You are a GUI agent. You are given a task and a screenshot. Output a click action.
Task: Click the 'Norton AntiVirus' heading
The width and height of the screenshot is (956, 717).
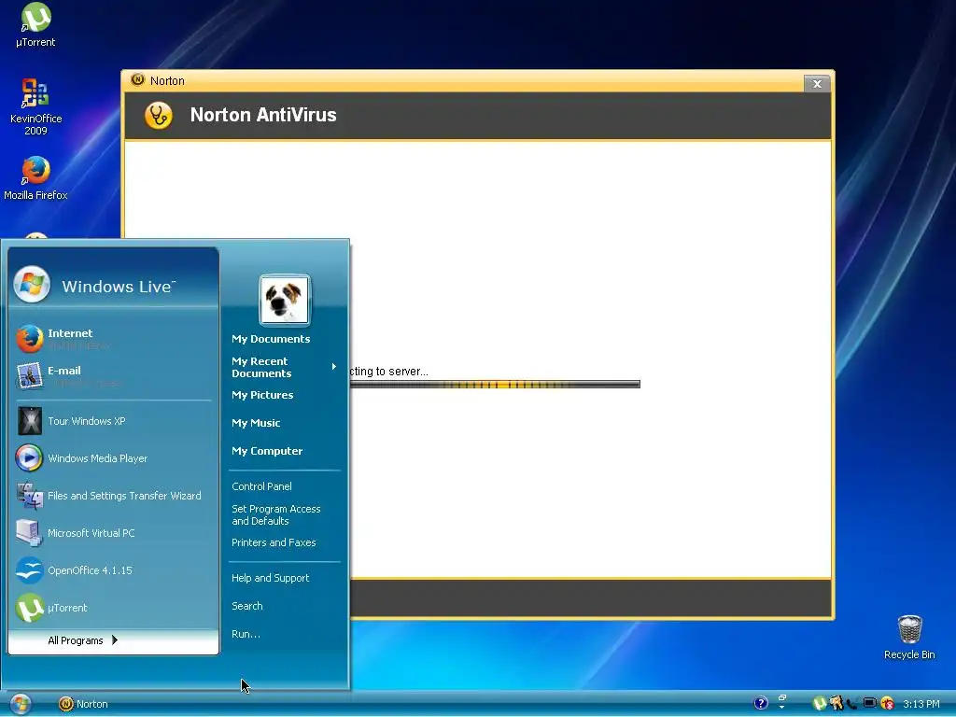click(263, 115)
